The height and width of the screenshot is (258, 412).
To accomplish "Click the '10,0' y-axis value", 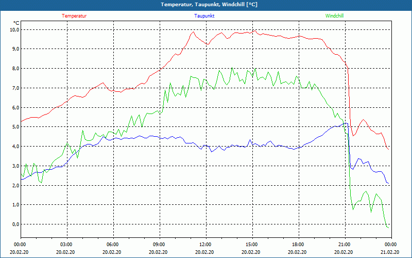I will [x=15, y=29].
